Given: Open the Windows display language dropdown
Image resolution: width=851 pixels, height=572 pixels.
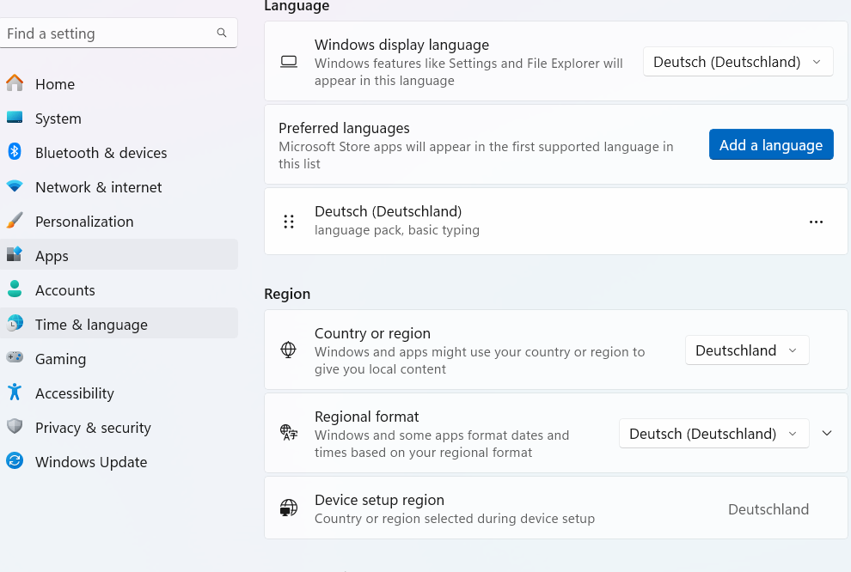Looking at the screenshot, I should tap(738, 62).
